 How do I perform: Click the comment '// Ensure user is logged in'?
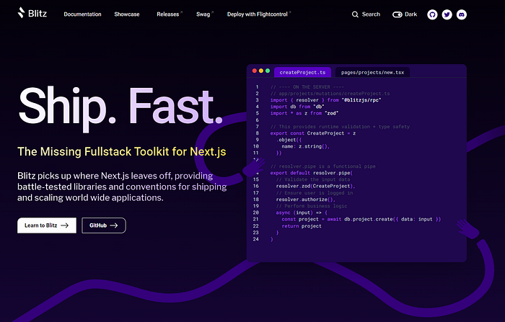pos(315,192)
